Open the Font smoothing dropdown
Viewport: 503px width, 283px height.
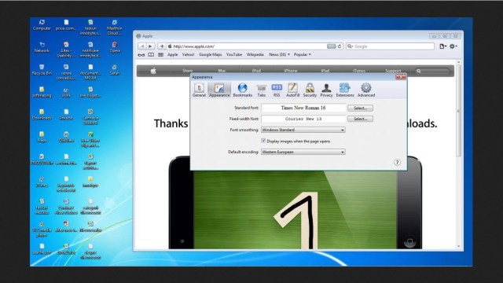pyautogui.click(x=303, y=130)
